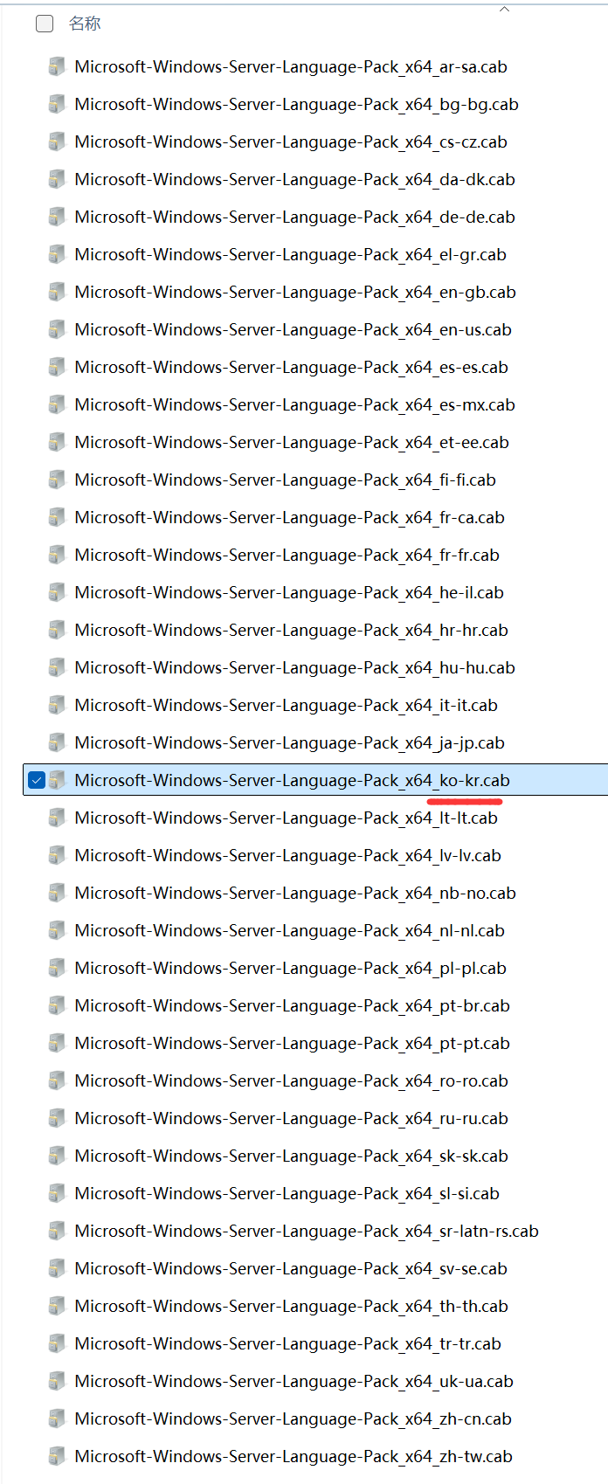The height and width of the screenshot is (1484, 608).
Task: Click the selected ko-kr.cab file icon
Action: [57, 781]
